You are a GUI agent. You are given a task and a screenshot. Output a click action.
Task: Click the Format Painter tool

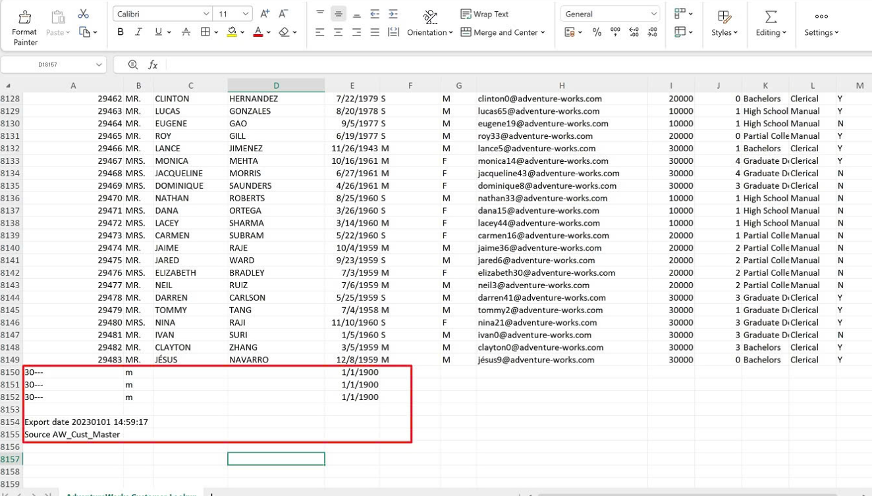click(x=24, y=26)
